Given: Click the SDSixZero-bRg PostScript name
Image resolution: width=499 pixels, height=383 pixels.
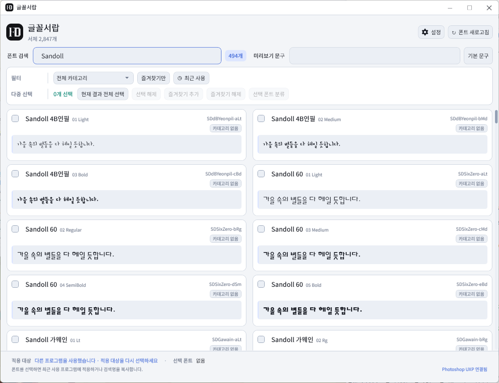Looking at the screenshot, I should click(226, 229).
